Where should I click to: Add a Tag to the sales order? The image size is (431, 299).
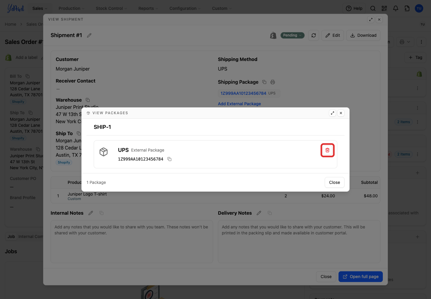[415, 57]
